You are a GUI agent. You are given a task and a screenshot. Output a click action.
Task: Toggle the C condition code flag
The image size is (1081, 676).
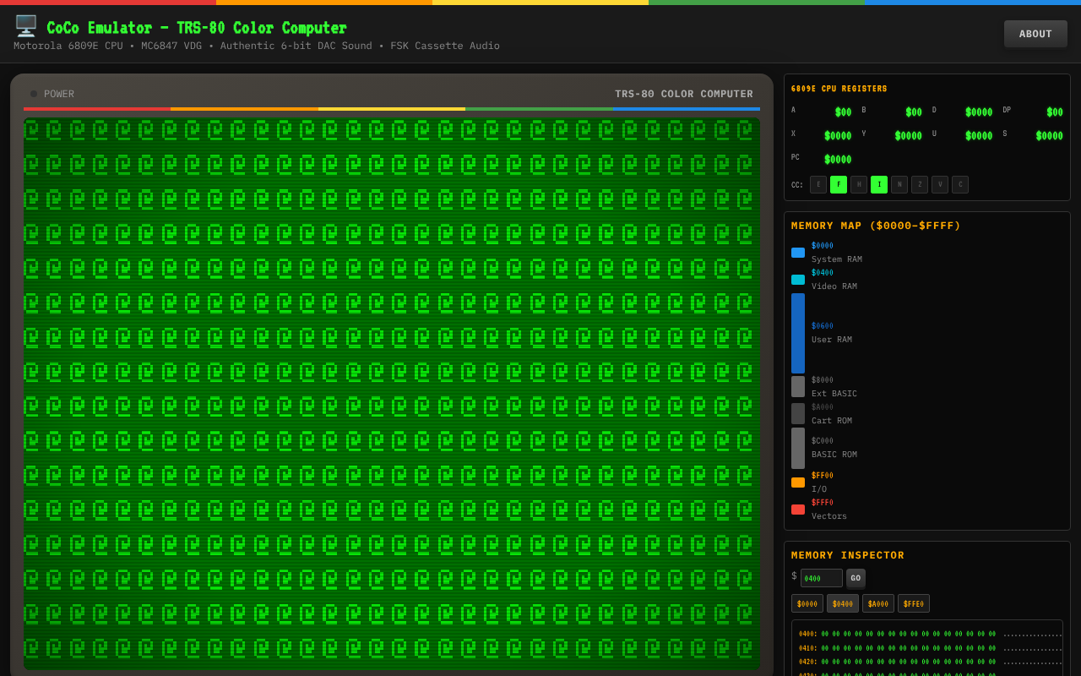[960, 185]
